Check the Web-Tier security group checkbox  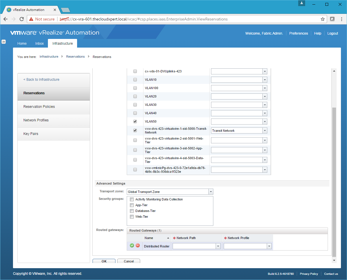pos(132,217)
